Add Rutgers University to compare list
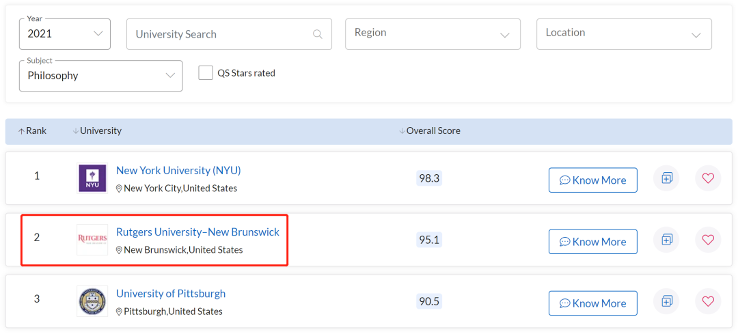738x334 pixels. click(666, 240)
